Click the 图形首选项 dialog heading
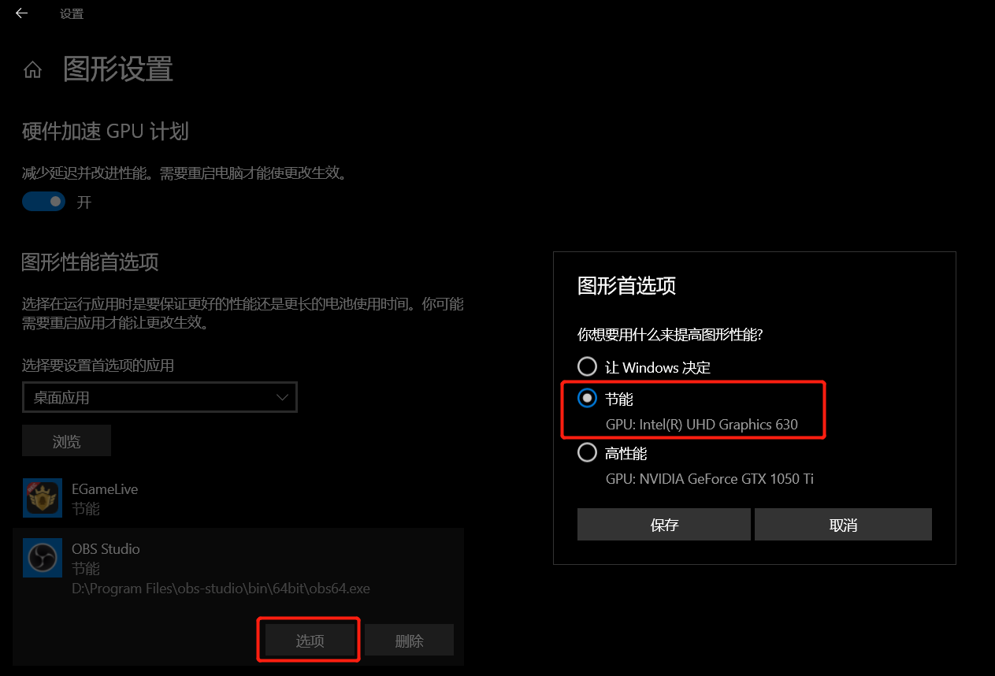The width and height of the screenshot is (995, 676). coord(626,285)
